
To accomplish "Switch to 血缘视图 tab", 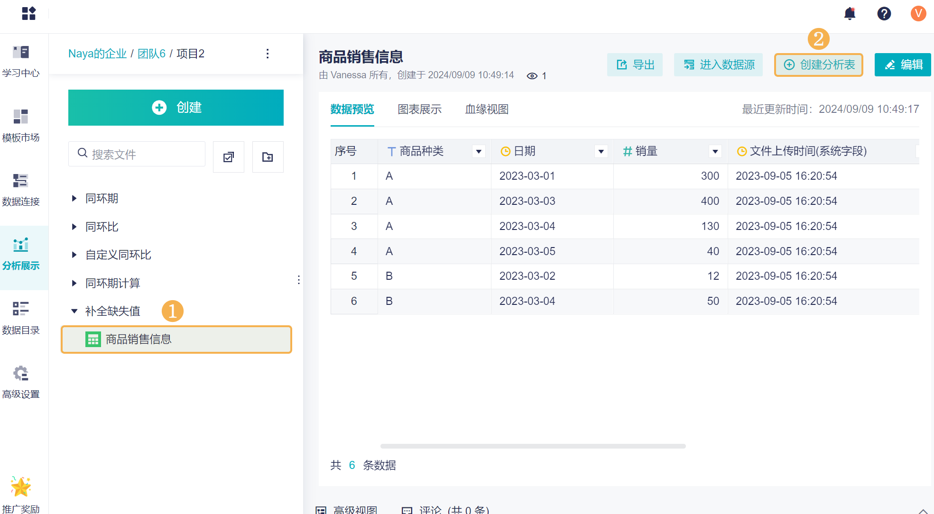I will pyautogui.click(x=487, y=110).
